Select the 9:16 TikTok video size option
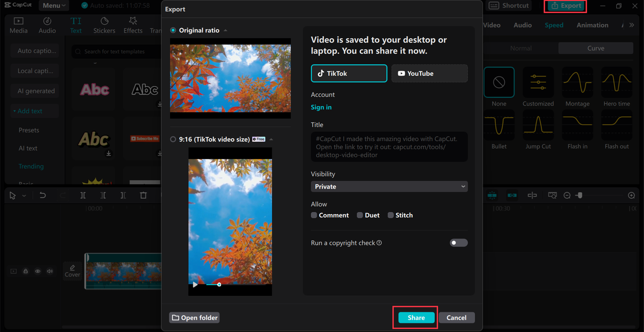 tap(173, 139)
